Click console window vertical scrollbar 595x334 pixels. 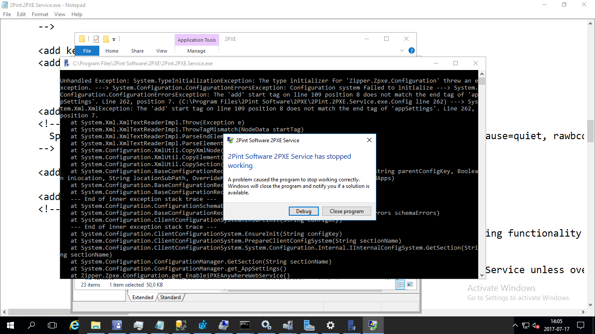(482, 174)
